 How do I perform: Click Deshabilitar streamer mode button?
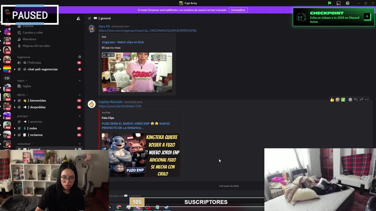[238, 10]
